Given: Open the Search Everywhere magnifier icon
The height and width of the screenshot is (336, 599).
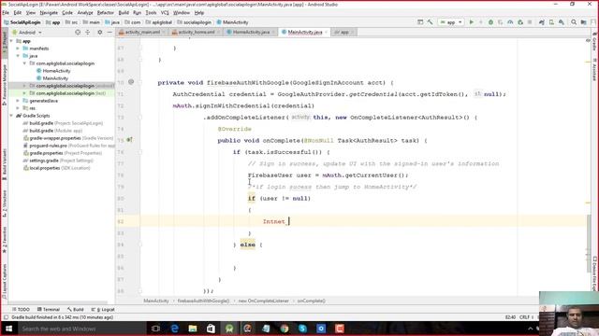Looking at the screenshot, I should (x=574, y=22).
